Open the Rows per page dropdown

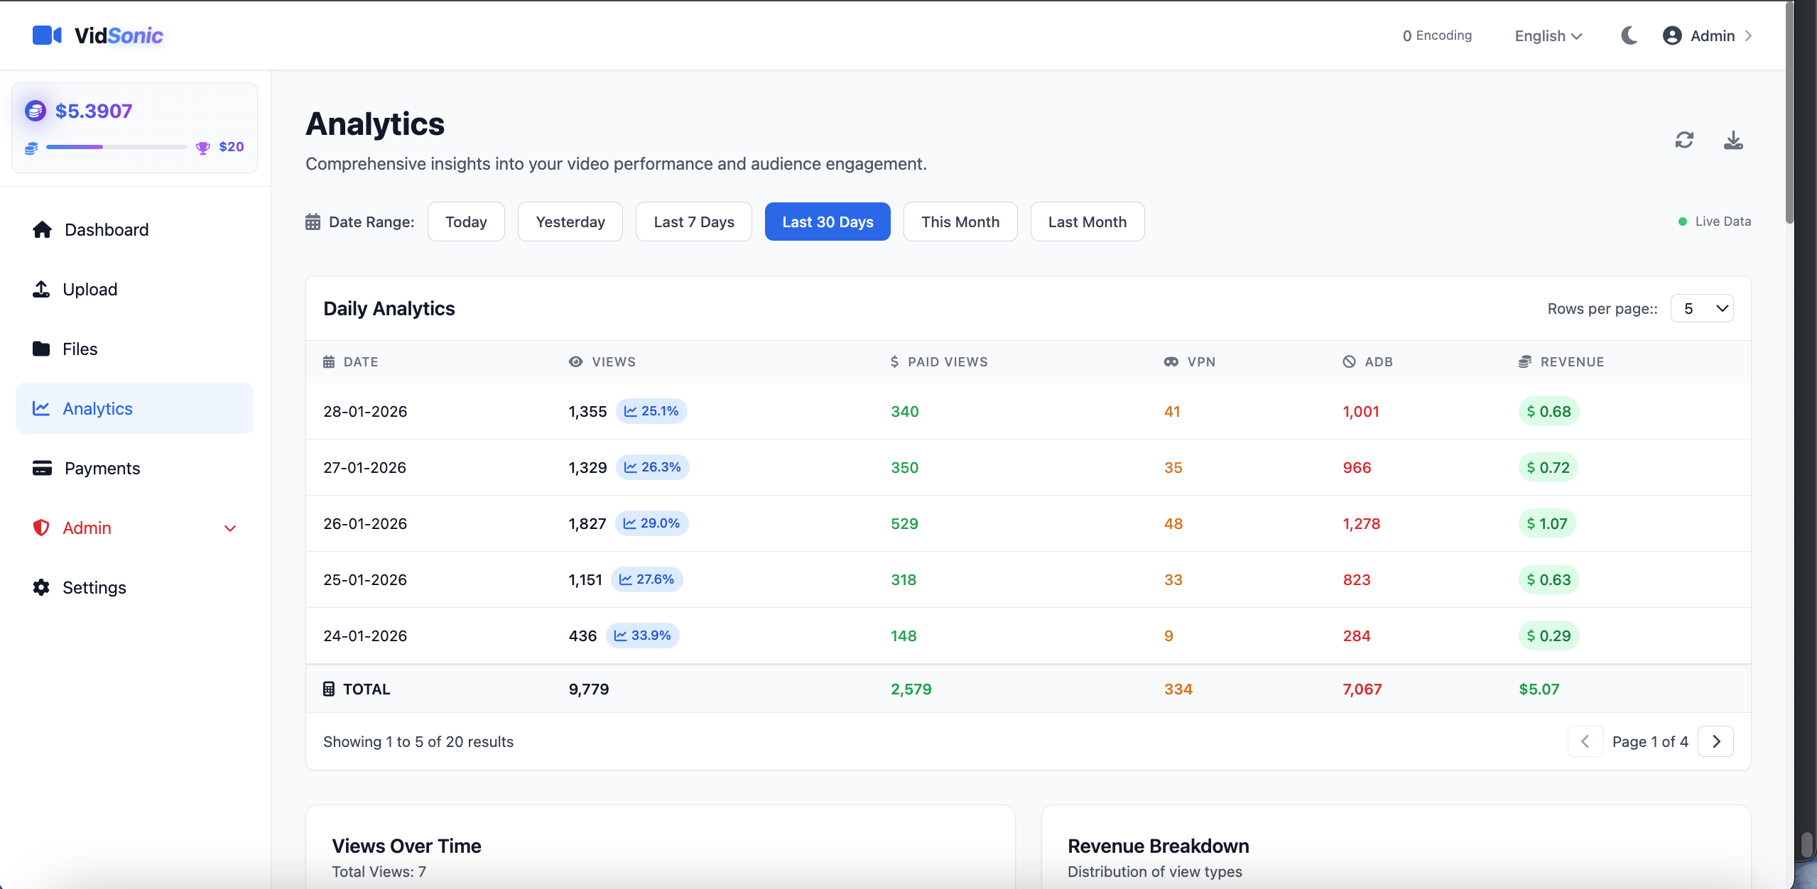click(1702, 308)
